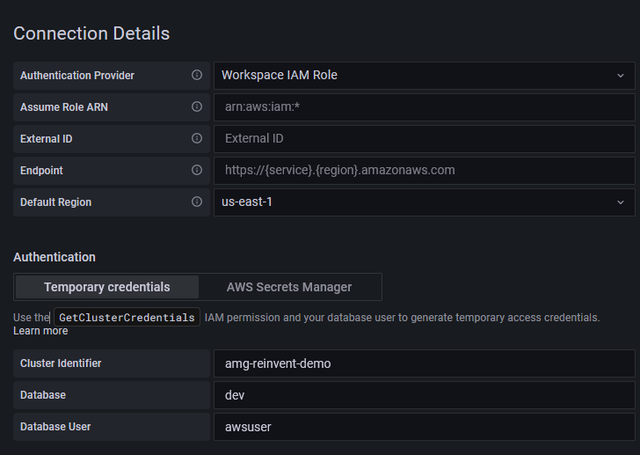Image resolution: width=640 pixels, height=455 pixels.
Task: Click the Authentication Provider chevron arrow
Action: tap(621, 76)
